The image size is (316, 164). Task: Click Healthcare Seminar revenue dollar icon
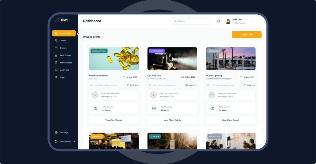(96, 108)
